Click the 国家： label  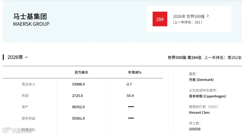[x=193, y=74]
